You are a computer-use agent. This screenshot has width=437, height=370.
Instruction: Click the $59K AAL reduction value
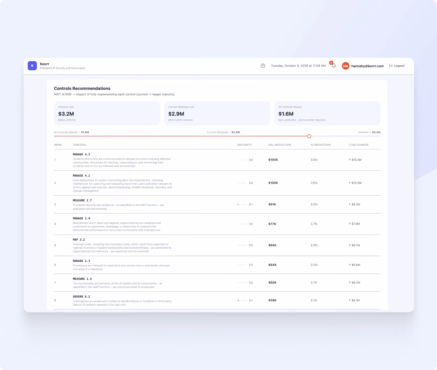tap(273, 300)
